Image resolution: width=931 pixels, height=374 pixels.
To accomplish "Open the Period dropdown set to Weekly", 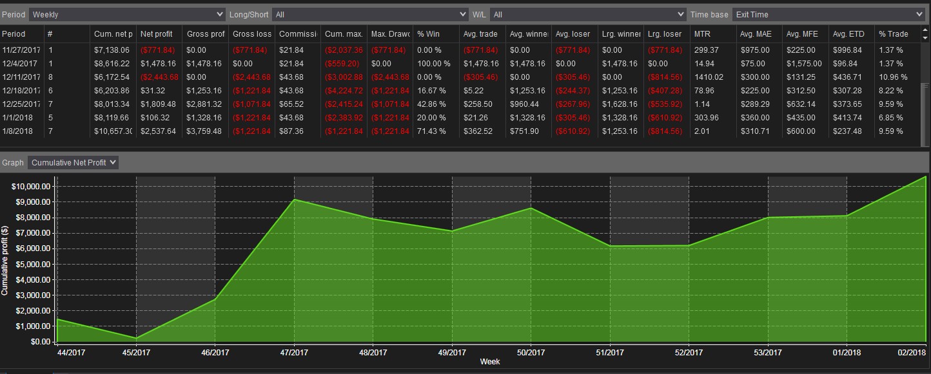I will coord(127,14).
